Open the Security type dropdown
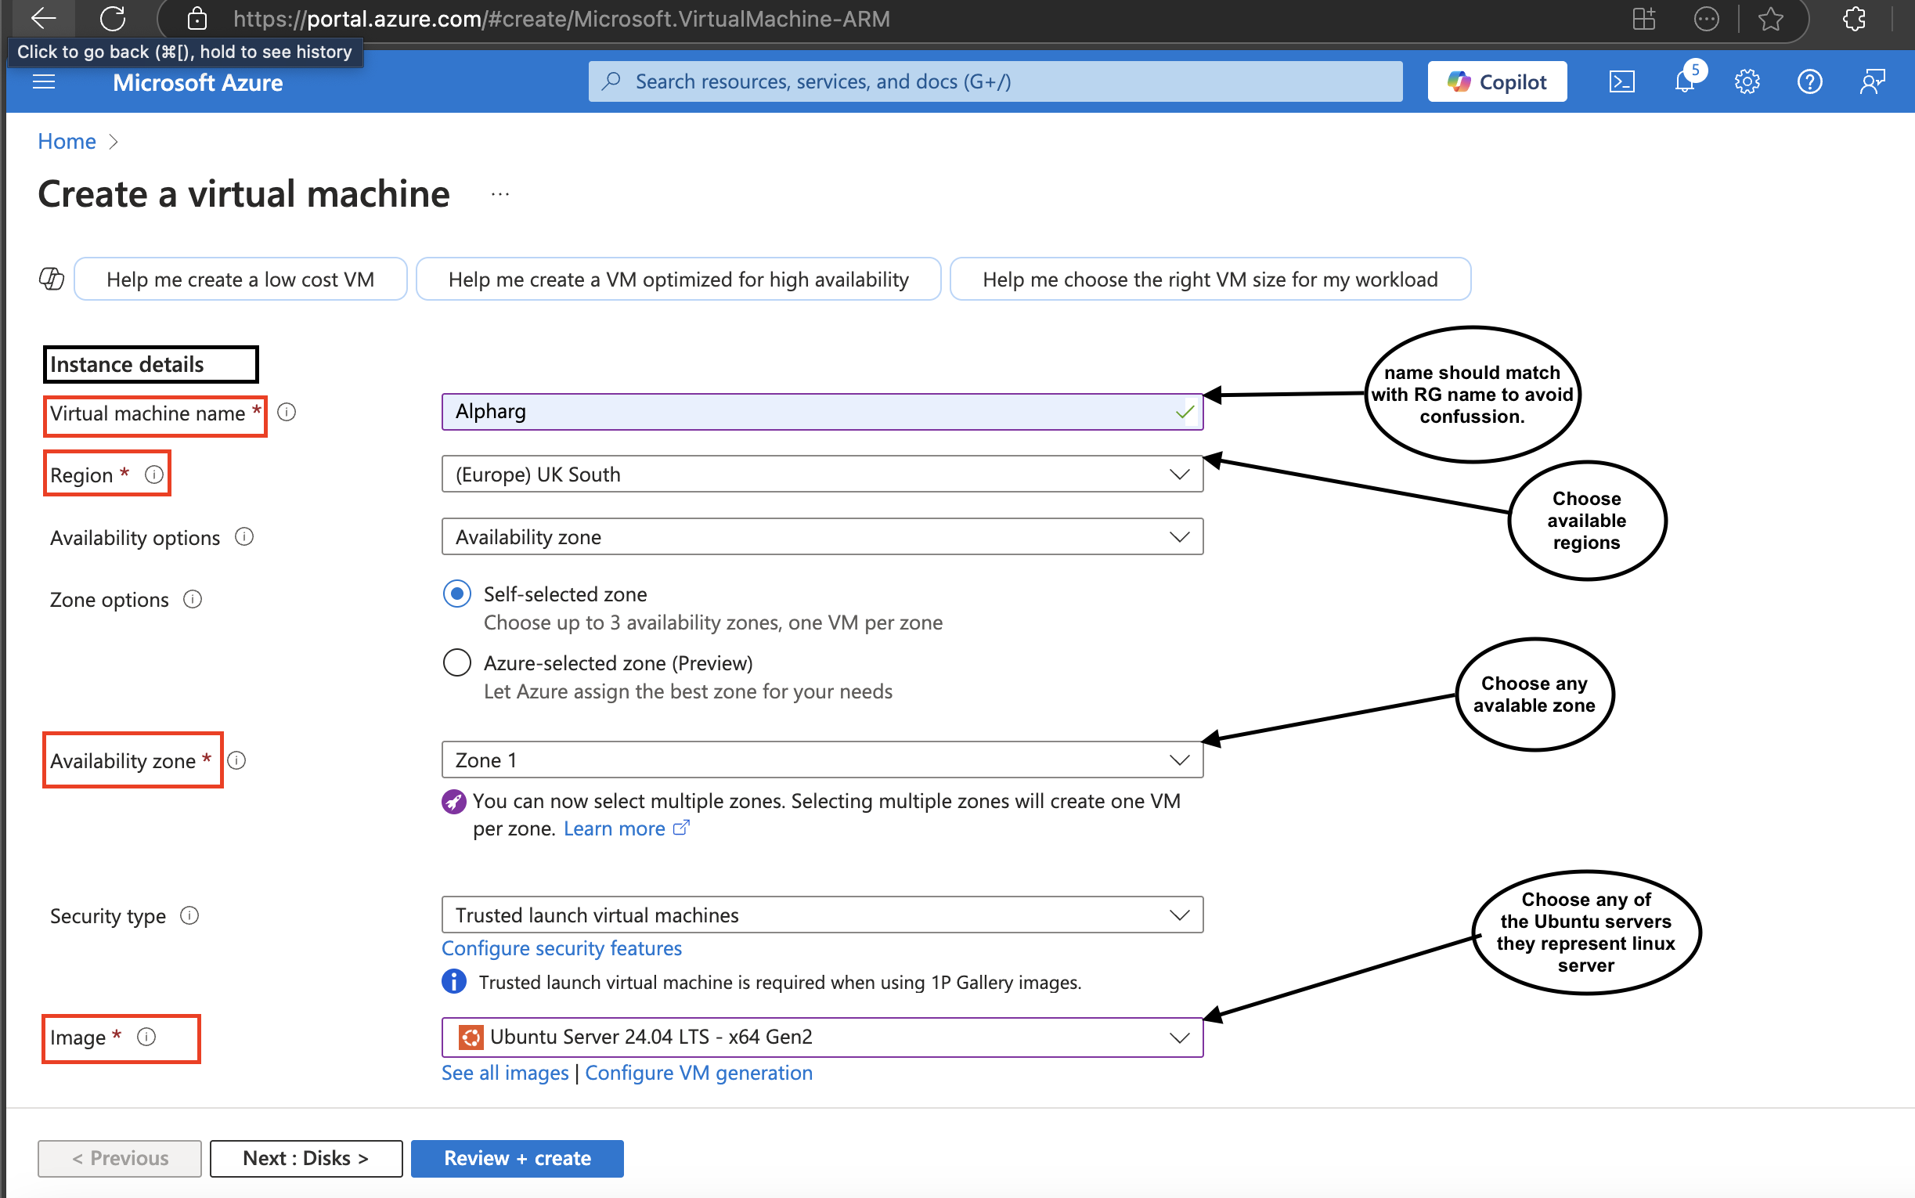This screenshot has height=1198, width=1915. tap(822, 915)
